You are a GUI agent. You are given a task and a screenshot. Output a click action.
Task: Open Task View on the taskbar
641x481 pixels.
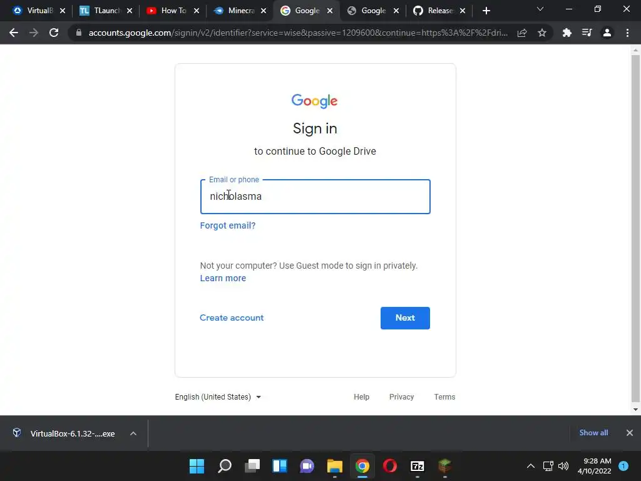[x=252, y=466]
